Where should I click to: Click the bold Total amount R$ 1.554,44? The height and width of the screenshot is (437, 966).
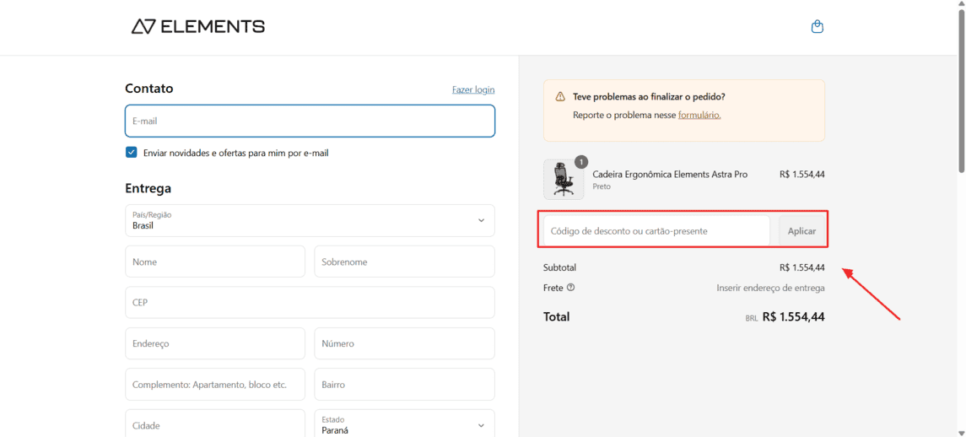[x=794, y=317]
